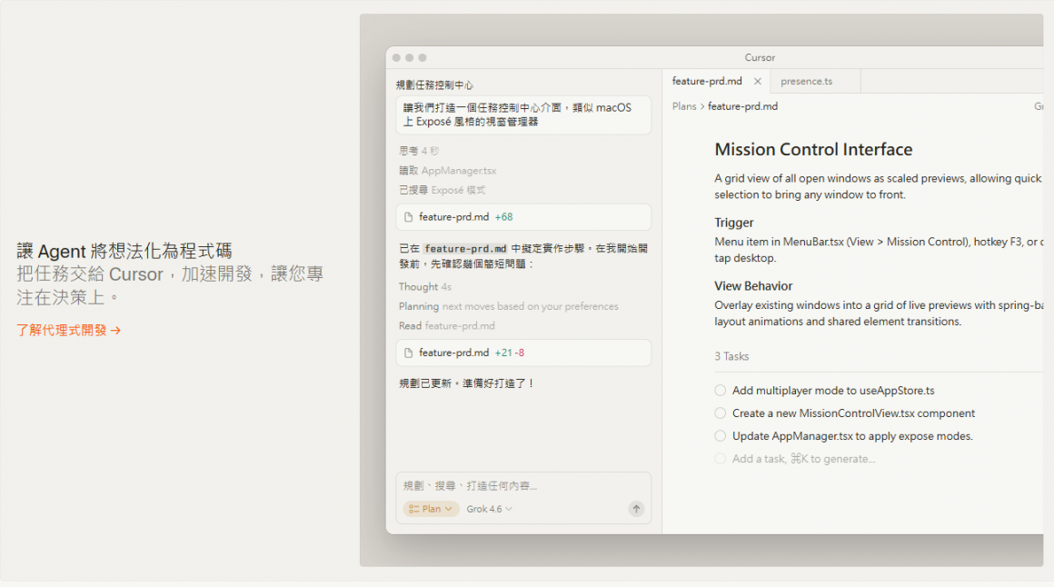
Task: Click the inline feature-prd.md code reference
Action: [x=465, y=249]
